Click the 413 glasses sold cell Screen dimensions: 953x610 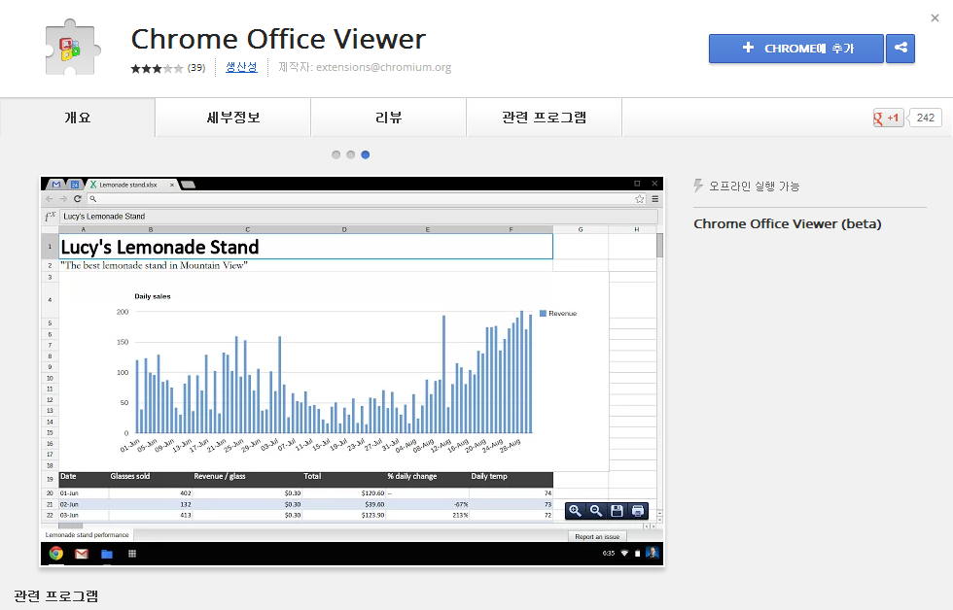coord(151,516)
